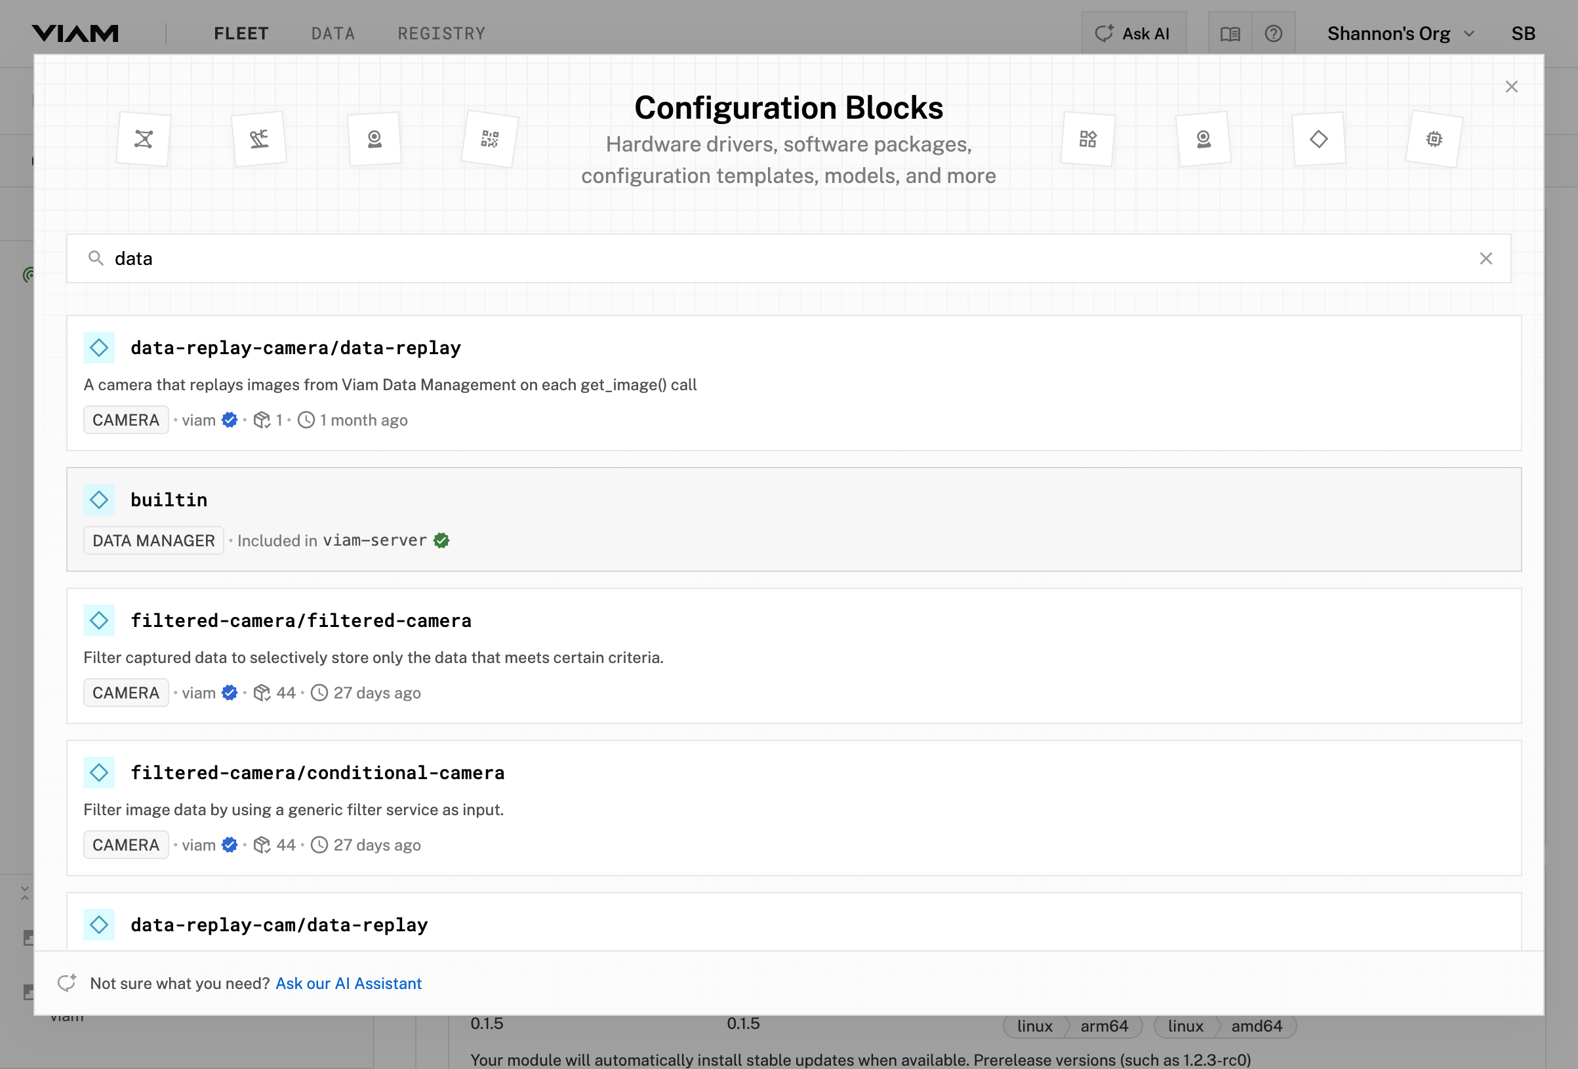1578x1069 pixels.
Task: Click the Ask our AI Assistant link
Action: tap(348, 982)
